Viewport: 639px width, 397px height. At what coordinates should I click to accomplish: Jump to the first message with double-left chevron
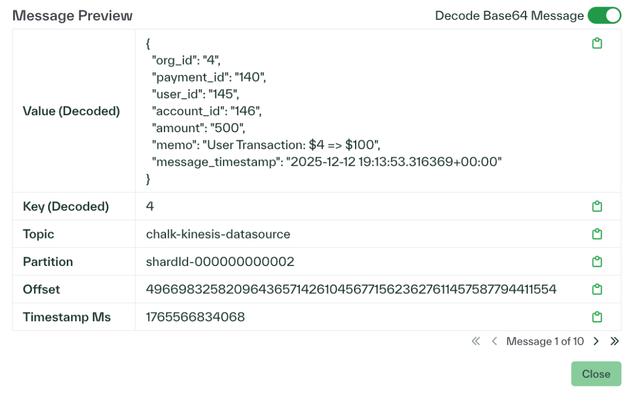click(477, 341)
